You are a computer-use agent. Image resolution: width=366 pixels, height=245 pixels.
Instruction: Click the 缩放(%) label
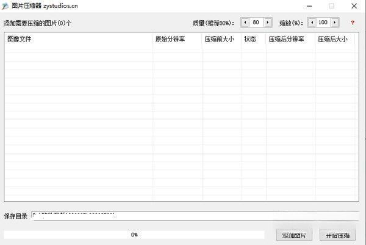pos(292,23)
